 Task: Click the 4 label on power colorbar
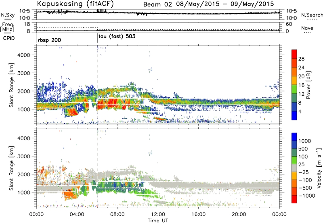(300, 111)
